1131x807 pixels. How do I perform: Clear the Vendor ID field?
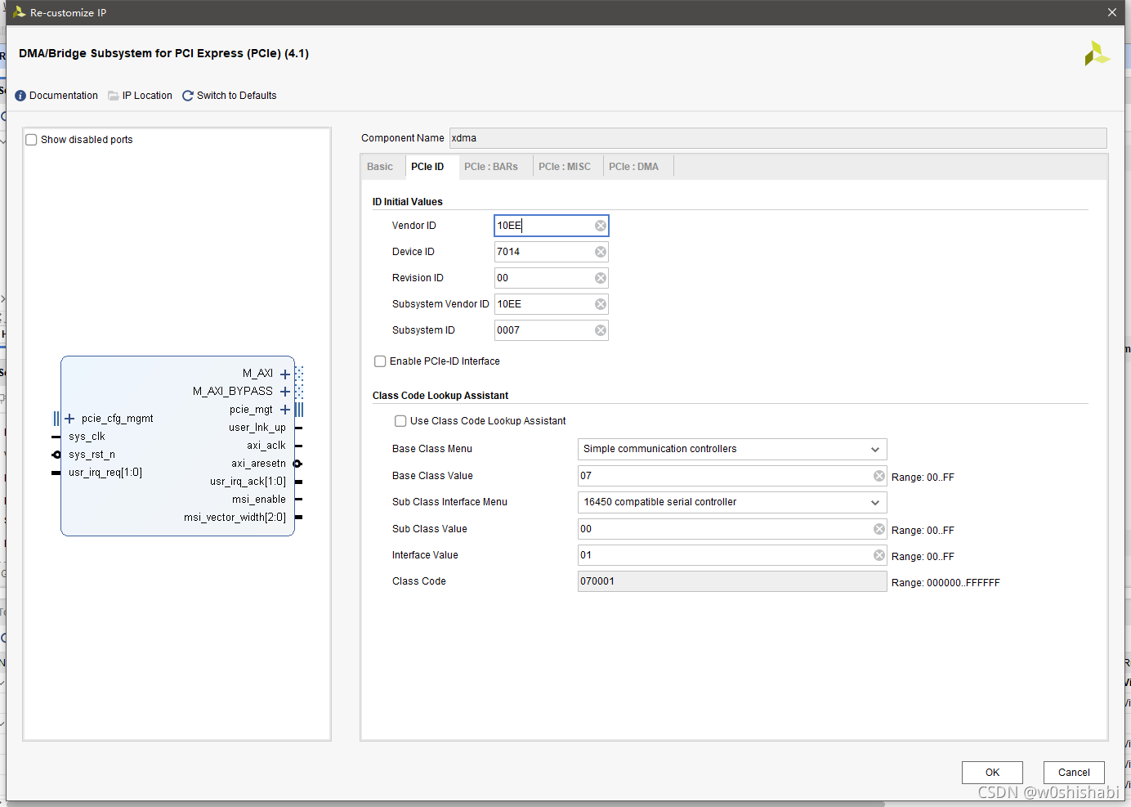601,226
